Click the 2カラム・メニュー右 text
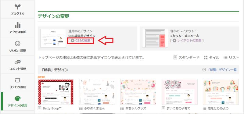Screen dimensions: 244x114 (185, 36)
